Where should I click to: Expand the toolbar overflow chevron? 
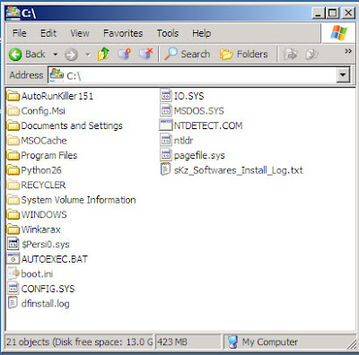pos(348,51)
